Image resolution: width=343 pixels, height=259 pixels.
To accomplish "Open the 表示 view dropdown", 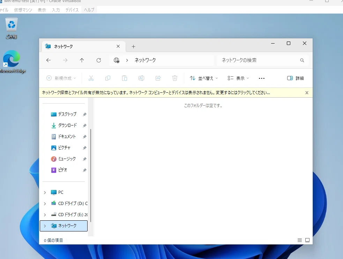I will (238, 78).
